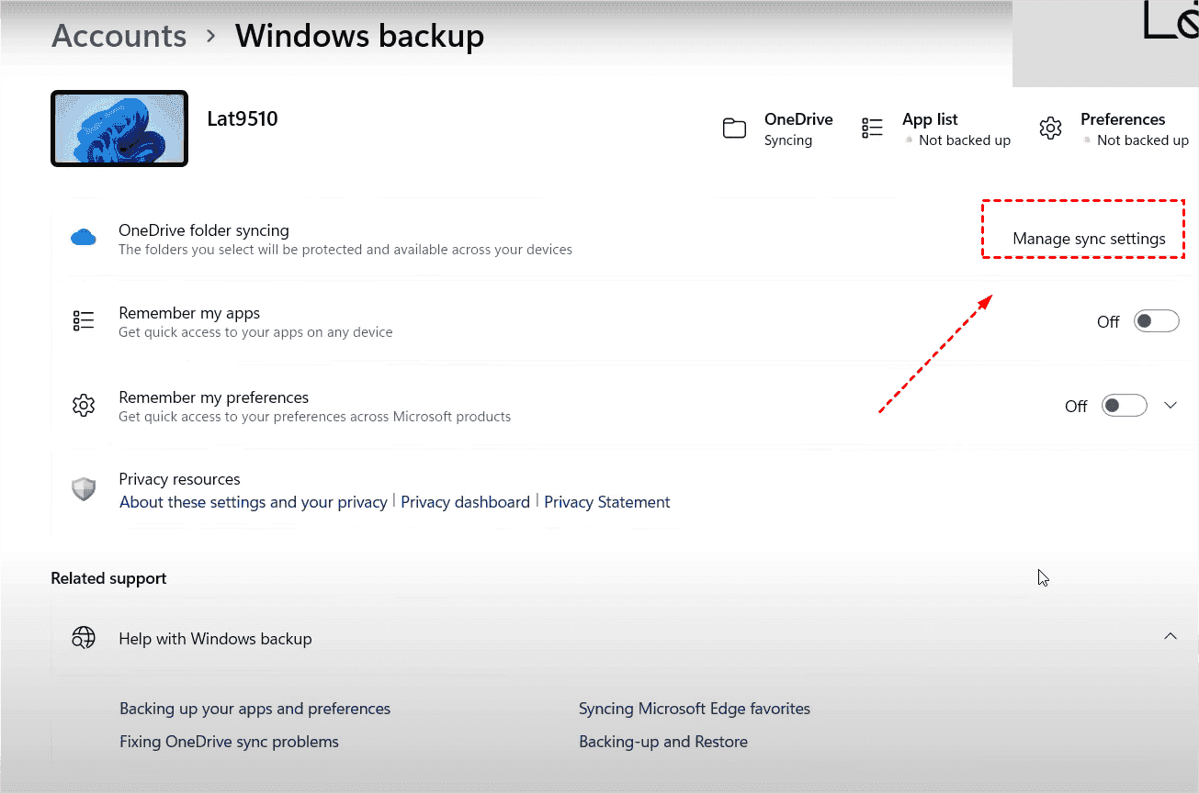Open Fixing OneDrive sync problems help link
1199x794 pixels.
click(229, 742)
